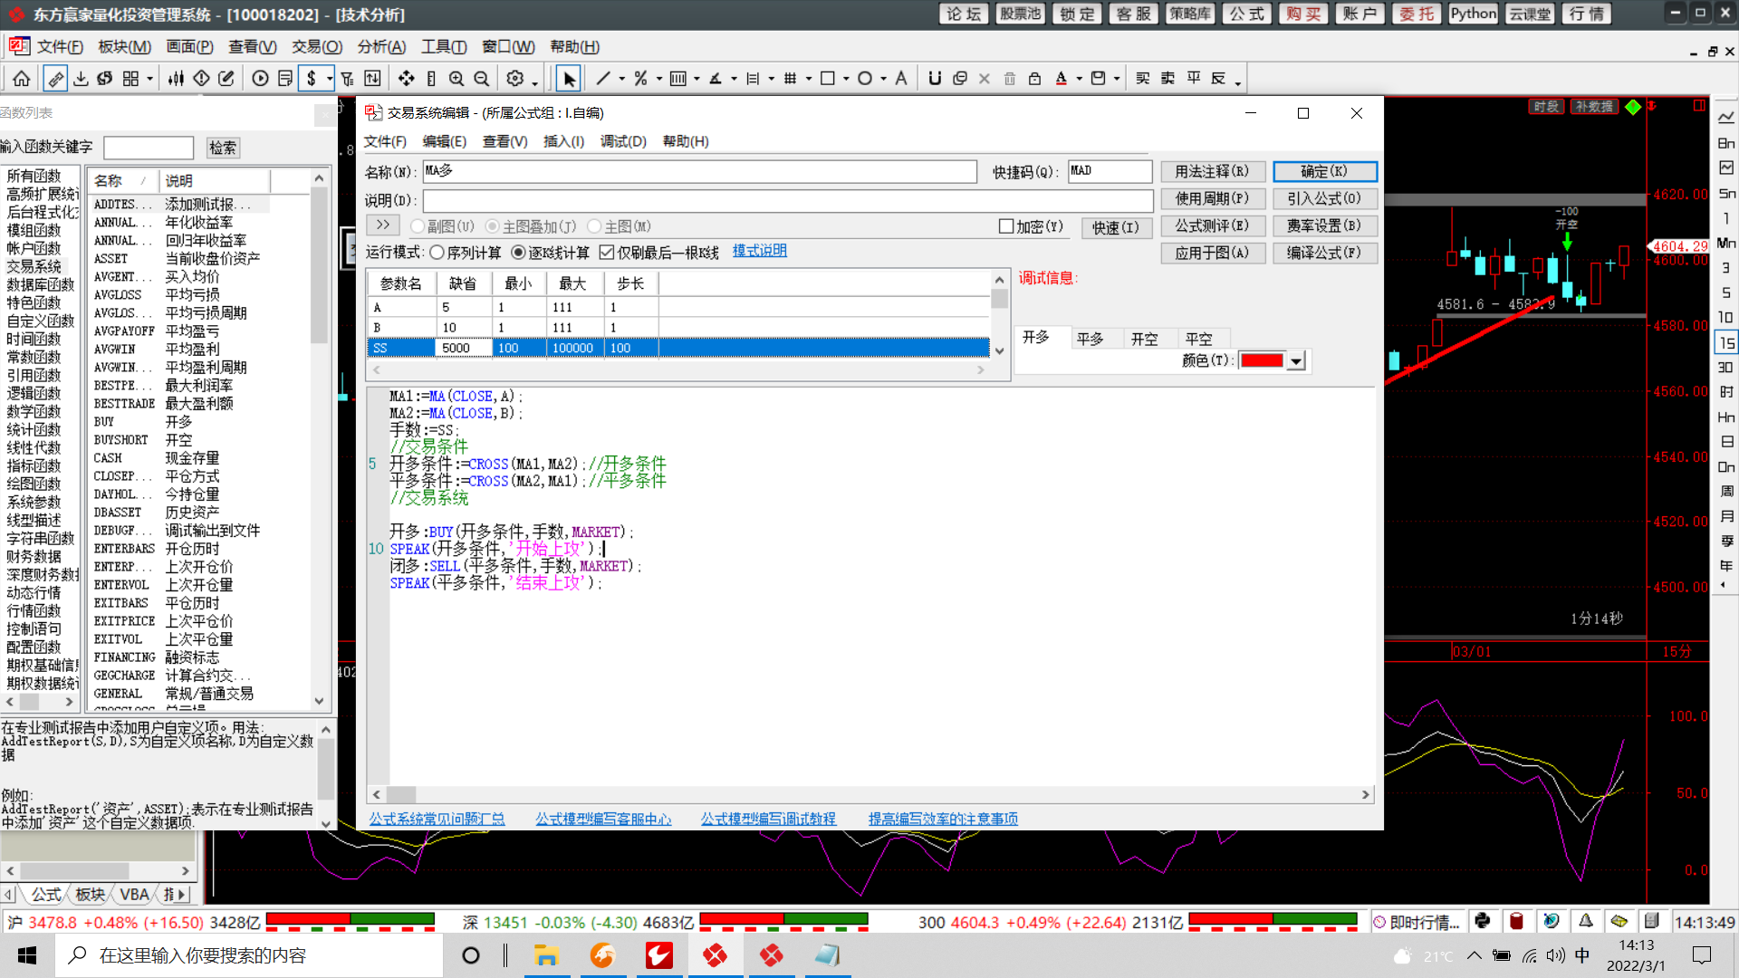Click the 反 (reverse) toolbar icon
Viewport: 1739px width, 978px height.
coord(1219,79)
